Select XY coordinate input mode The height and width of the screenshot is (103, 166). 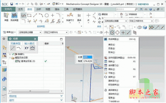tap(27, 48)
